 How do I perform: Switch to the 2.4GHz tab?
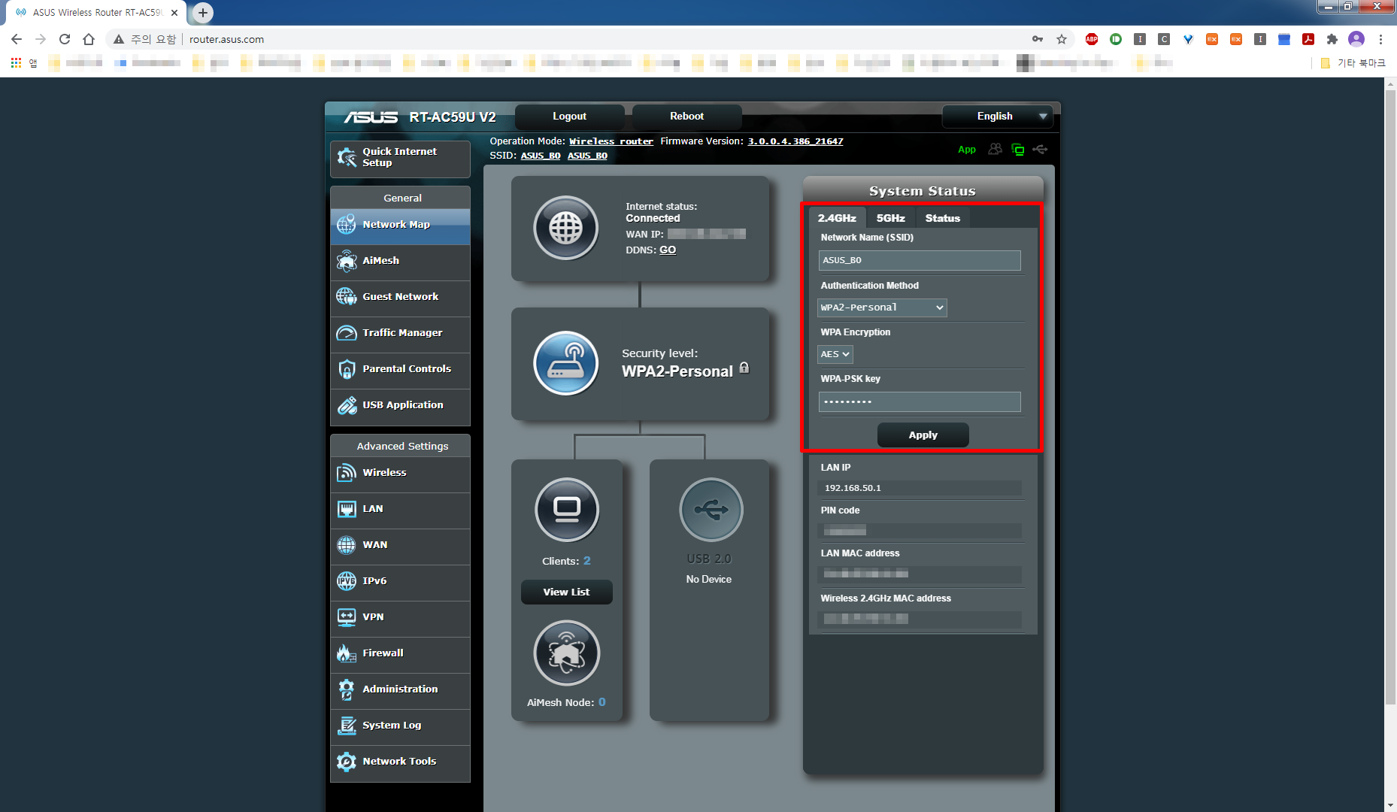pos(837,218)
